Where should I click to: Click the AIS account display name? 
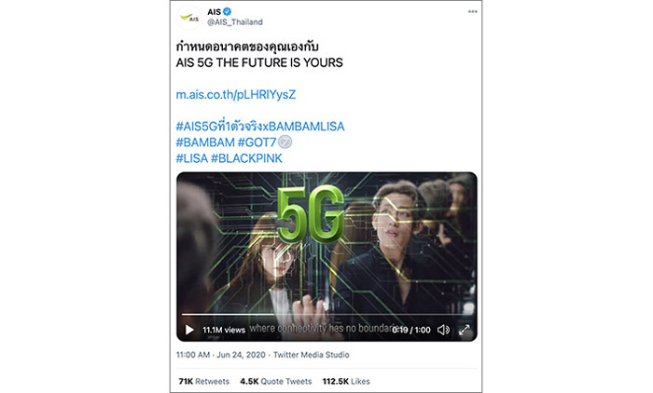(214, 12)
